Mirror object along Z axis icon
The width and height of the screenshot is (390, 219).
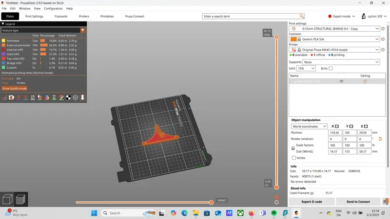pos(366,127)
